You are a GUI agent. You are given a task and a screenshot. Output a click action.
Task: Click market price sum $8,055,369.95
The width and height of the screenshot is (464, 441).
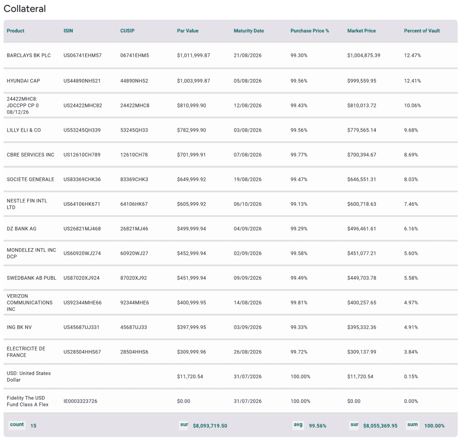click(x=380, y=426)
